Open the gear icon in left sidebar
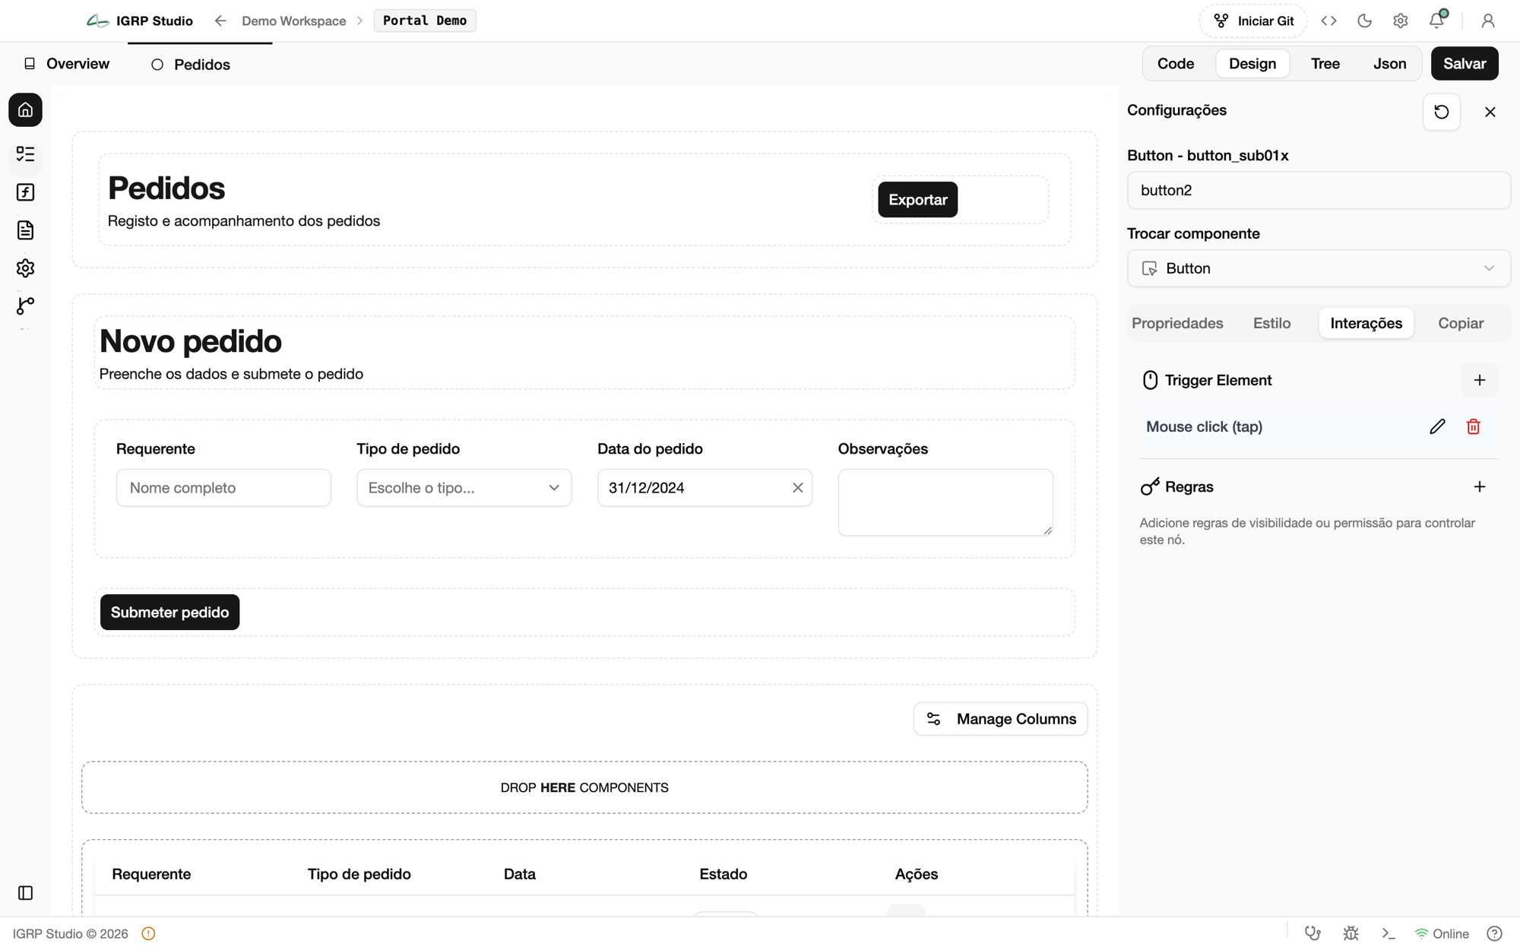The image size is (1520, 950). [25, 268]
